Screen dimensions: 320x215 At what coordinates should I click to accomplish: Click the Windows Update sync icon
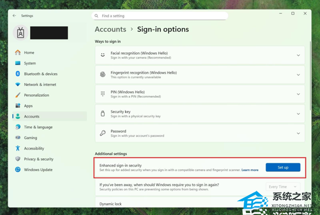(18, 169)
